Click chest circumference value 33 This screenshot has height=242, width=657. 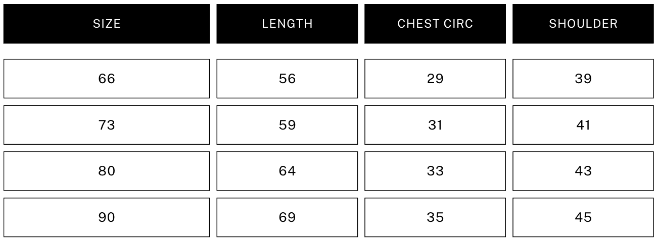click(435, 171)
